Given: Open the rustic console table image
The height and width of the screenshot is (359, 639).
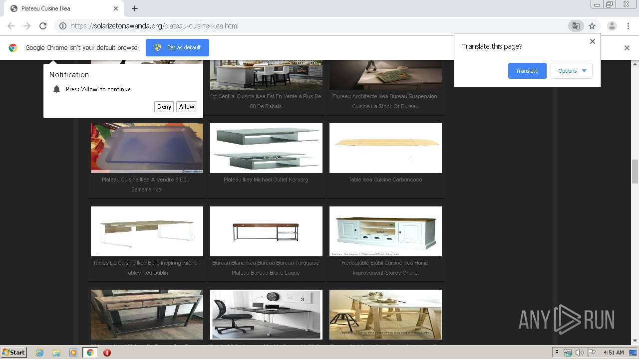Looking at the screenshot, I should click(147, 315).
